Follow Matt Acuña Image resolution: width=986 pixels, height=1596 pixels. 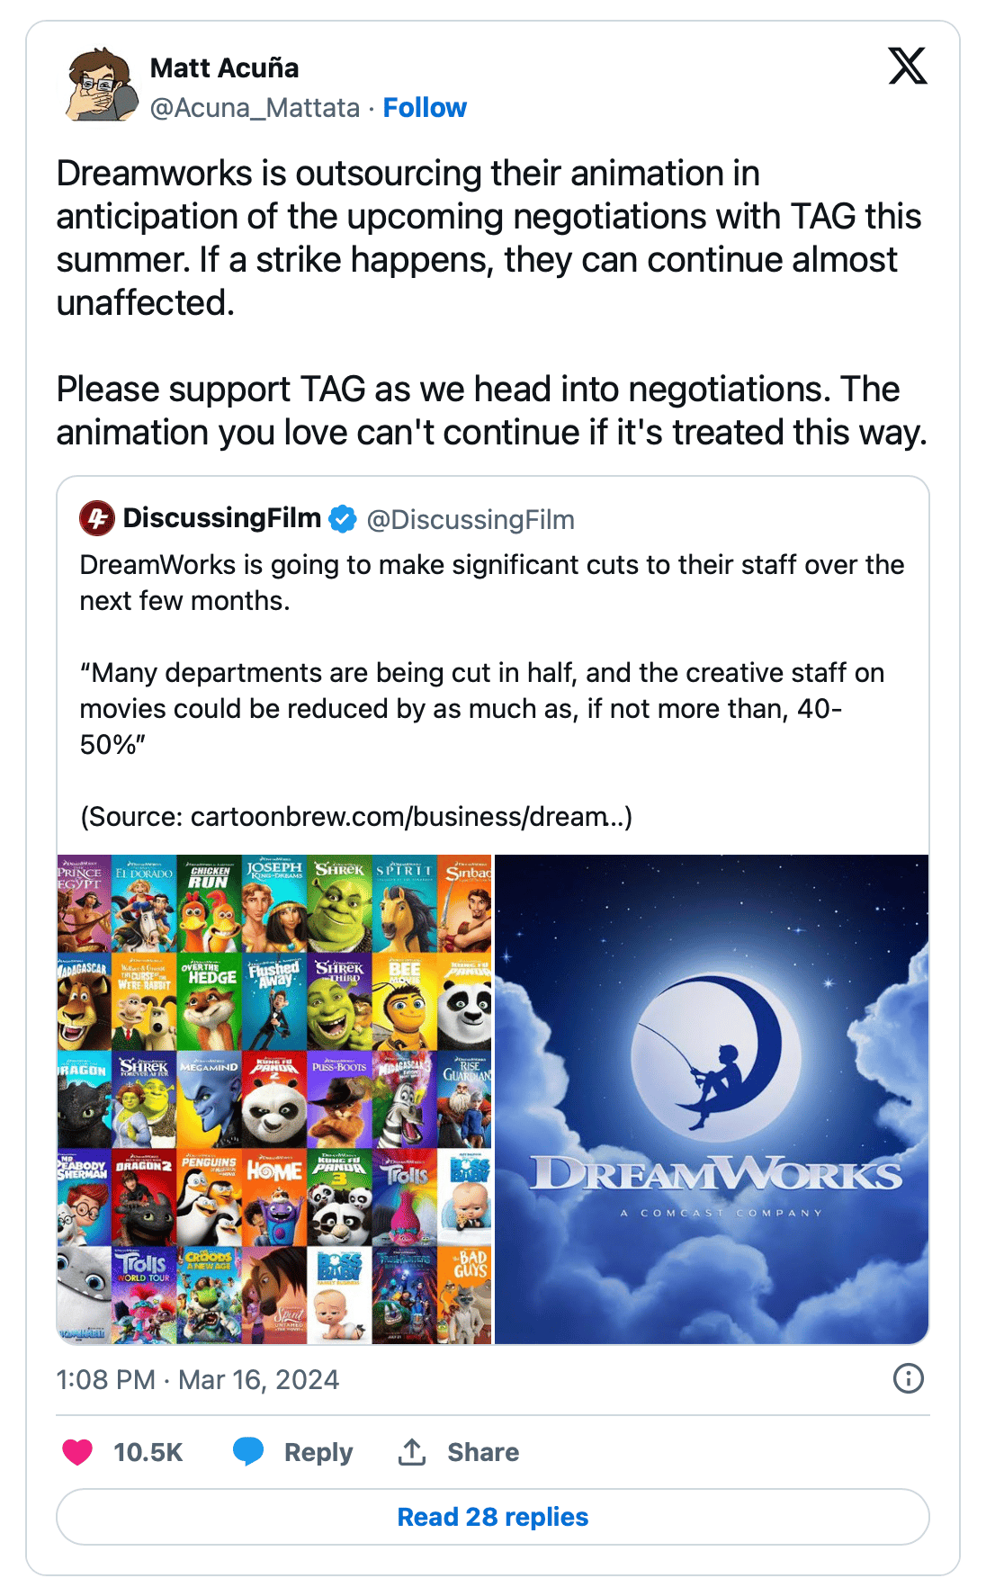(x=425, y=108)
